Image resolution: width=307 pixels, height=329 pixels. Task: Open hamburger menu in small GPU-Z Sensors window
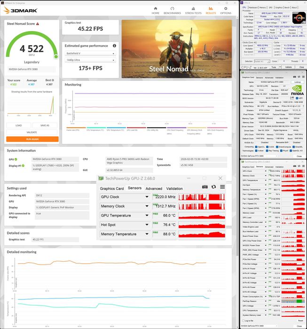(303, 166)
